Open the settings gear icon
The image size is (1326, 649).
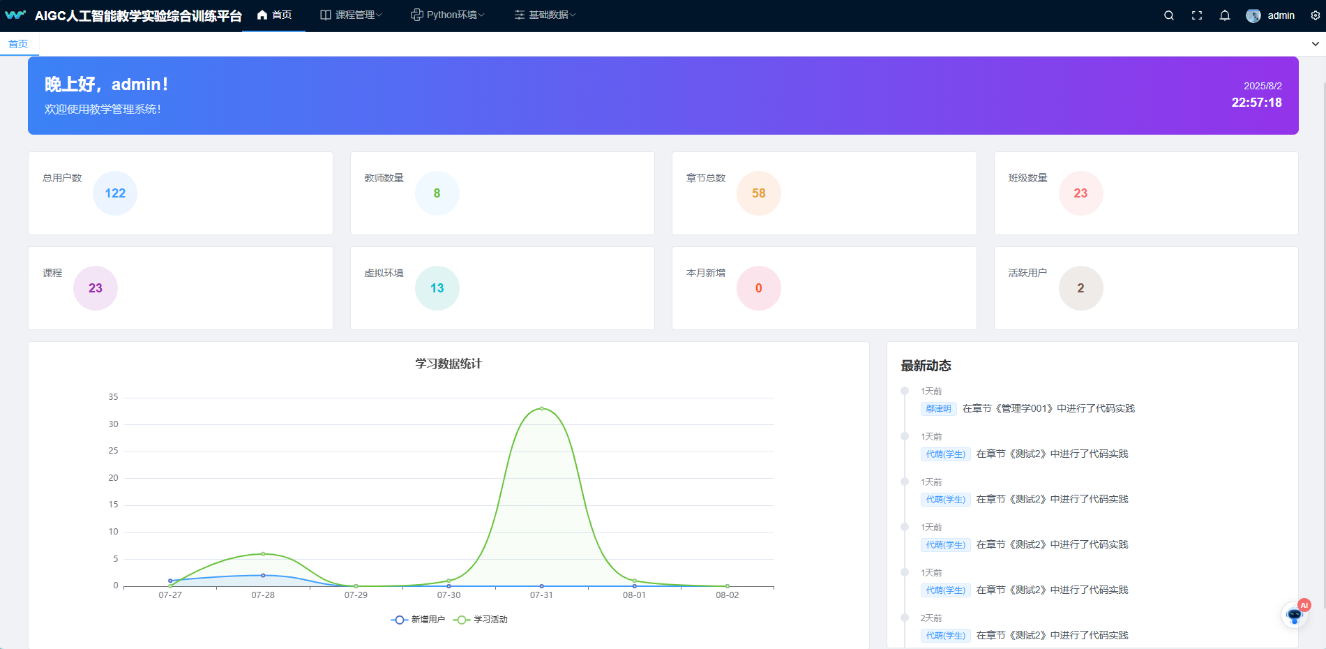coord(1316,15)
